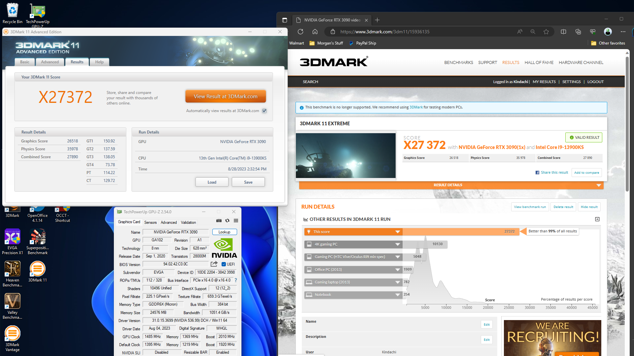Open new browser tab plus button
This screenshot has width=634, height=356.
point(377,20)
